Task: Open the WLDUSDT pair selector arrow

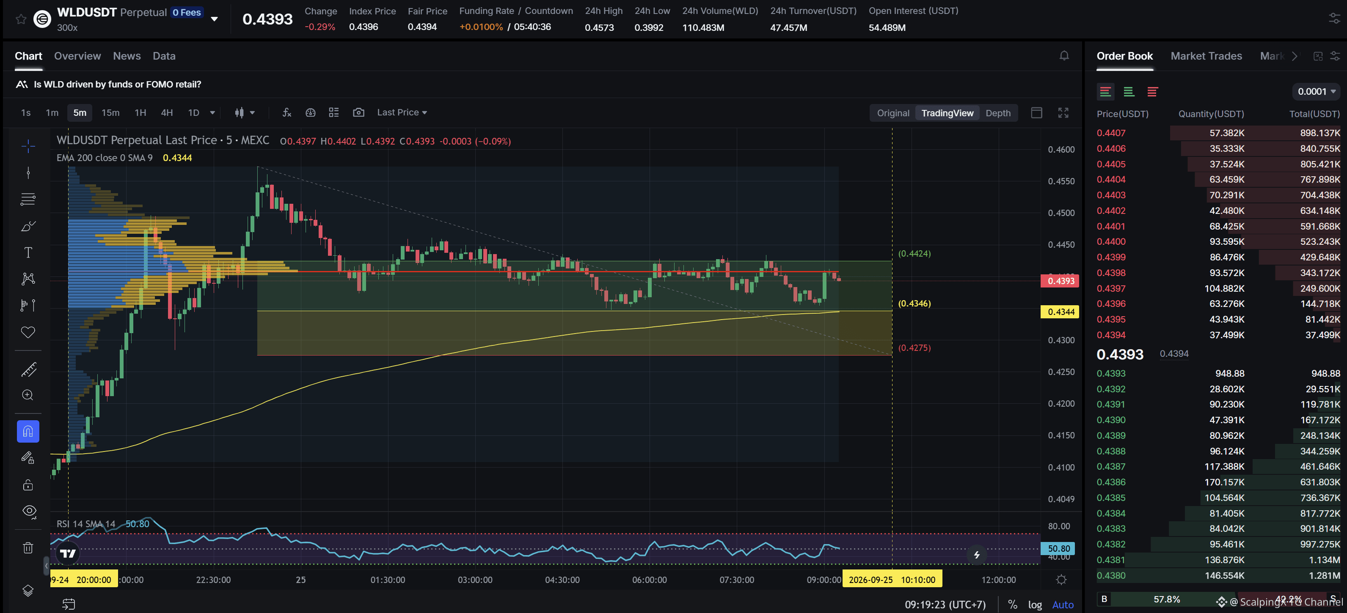Action: point(214,19)
